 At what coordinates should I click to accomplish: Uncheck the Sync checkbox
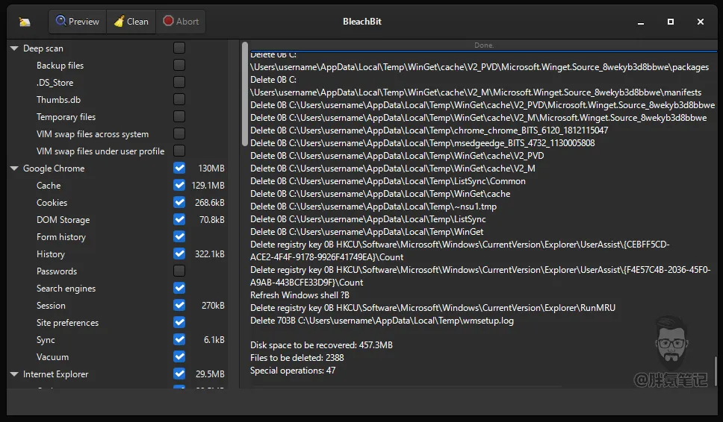pyautogui.click(x=179, y=339)
